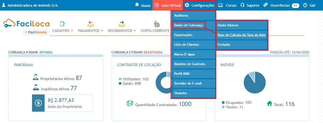Screen dimensions: 323x123
Task: Click the Home house icon
Action: pos(137,5)
